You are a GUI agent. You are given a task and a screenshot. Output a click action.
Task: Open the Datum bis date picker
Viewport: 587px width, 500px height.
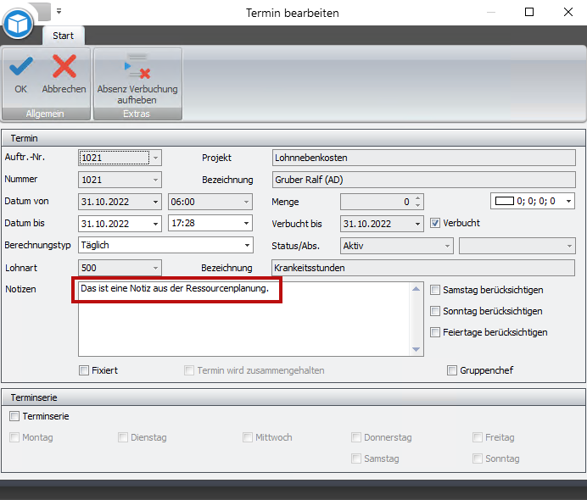point(156,224)
